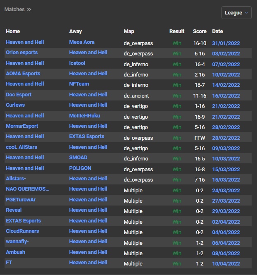Screen dimensions: 257x275
Task: Open the 29/03/2022 match date
Action: coord(226,211)
